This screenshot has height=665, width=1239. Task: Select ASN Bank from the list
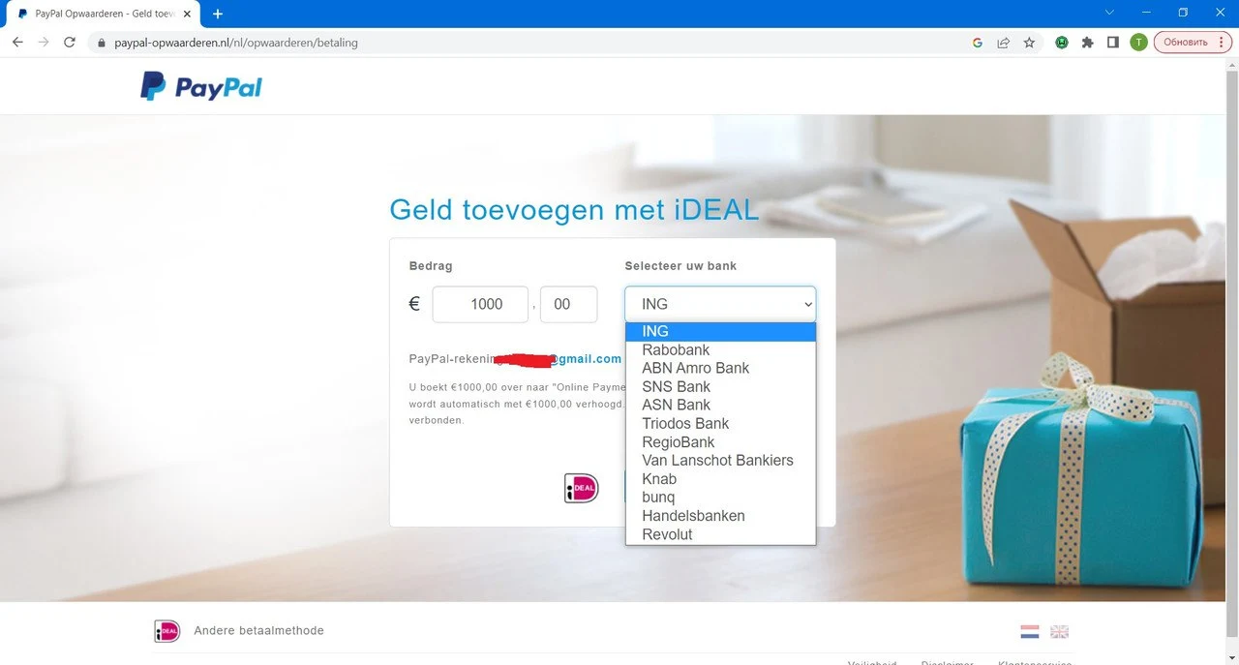click(x=720, y=406)
